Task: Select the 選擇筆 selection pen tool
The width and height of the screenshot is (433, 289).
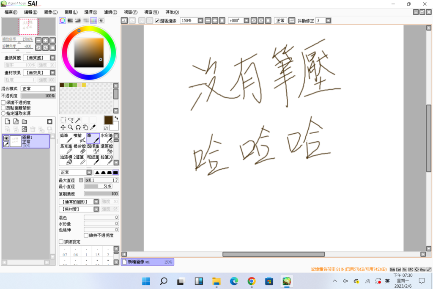Action: (93, 149)
